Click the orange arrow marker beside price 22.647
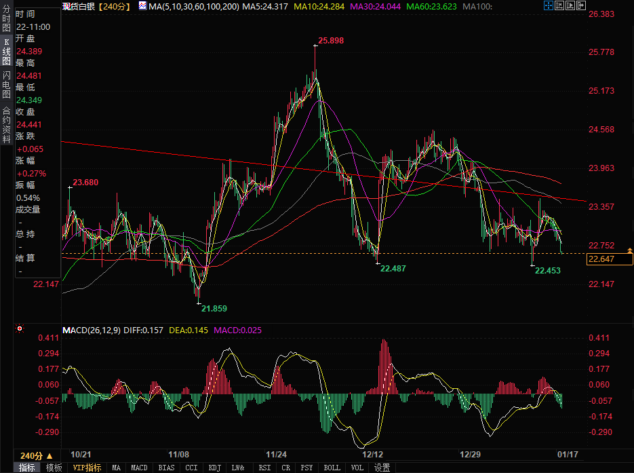The width and height of the screenshot is (634, 473). tap(629, 251)
